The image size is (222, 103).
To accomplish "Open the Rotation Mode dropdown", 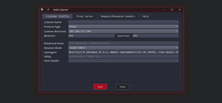I will click(x=123, y=48).
